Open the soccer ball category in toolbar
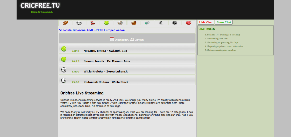 point(79,23)
